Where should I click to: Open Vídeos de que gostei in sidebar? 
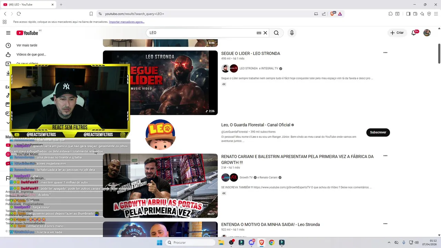[x=31, y=54]
